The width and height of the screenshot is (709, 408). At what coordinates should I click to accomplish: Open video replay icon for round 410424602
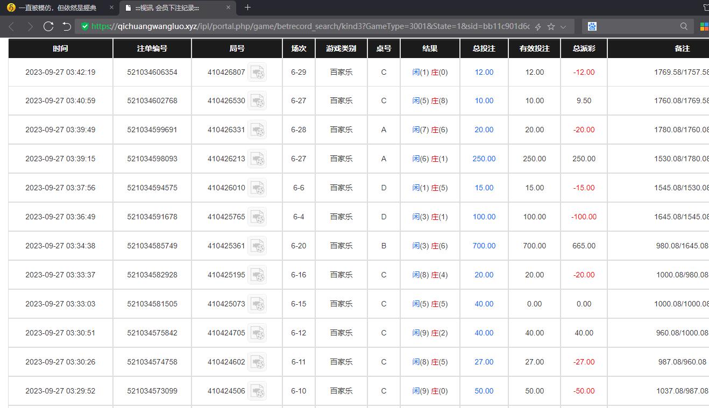pyautogui.click(x=257, y=362)
